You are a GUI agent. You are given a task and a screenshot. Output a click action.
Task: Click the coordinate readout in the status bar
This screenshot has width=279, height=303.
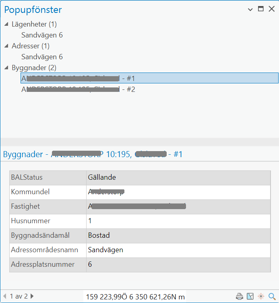[x=135, y=297]
